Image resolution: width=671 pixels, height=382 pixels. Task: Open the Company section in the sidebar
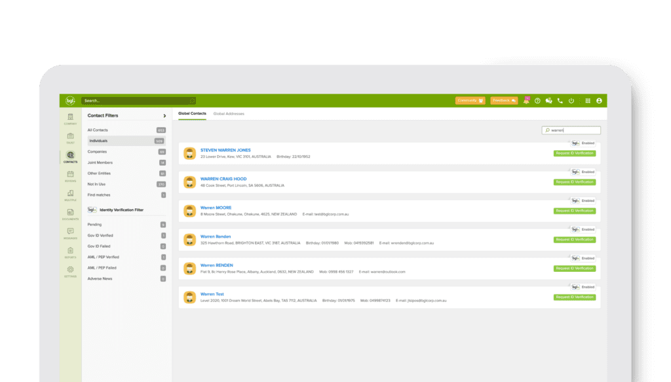click(69, 117)
